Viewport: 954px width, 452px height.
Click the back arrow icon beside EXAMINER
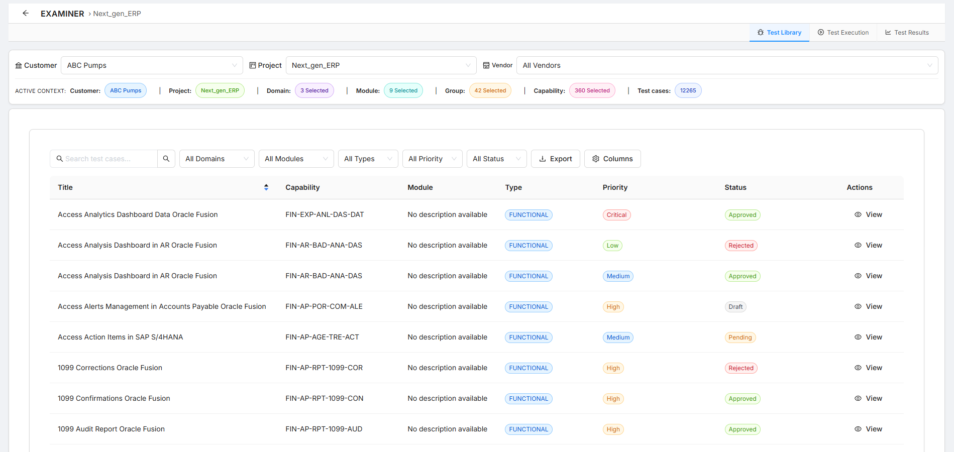pyautogui.click(x=26, y=13)
